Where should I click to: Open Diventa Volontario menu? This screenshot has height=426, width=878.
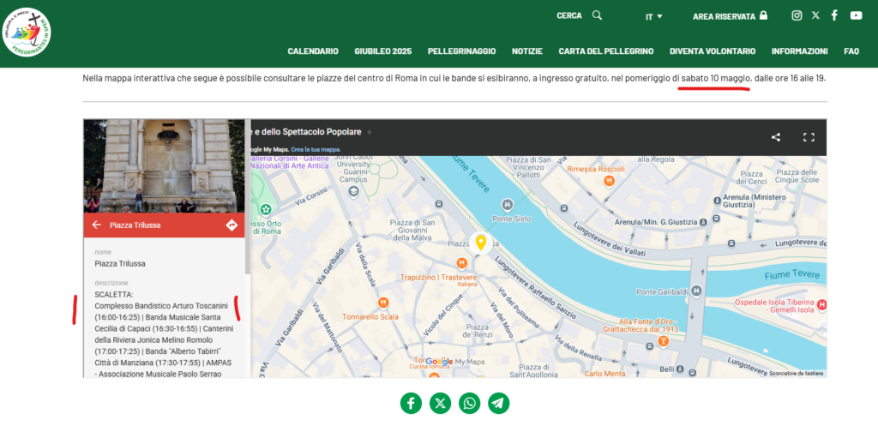pyautogui.click(x=713, y=51)
